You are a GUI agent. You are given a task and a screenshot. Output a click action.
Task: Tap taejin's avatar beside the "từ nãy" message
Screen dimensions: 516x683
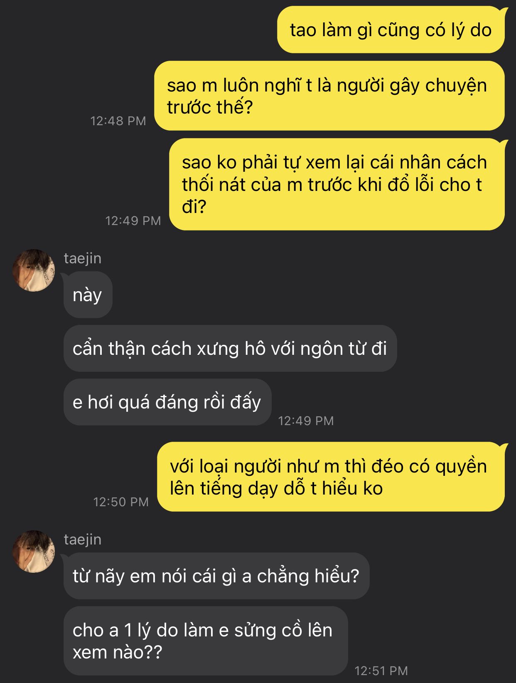(34, 552)
